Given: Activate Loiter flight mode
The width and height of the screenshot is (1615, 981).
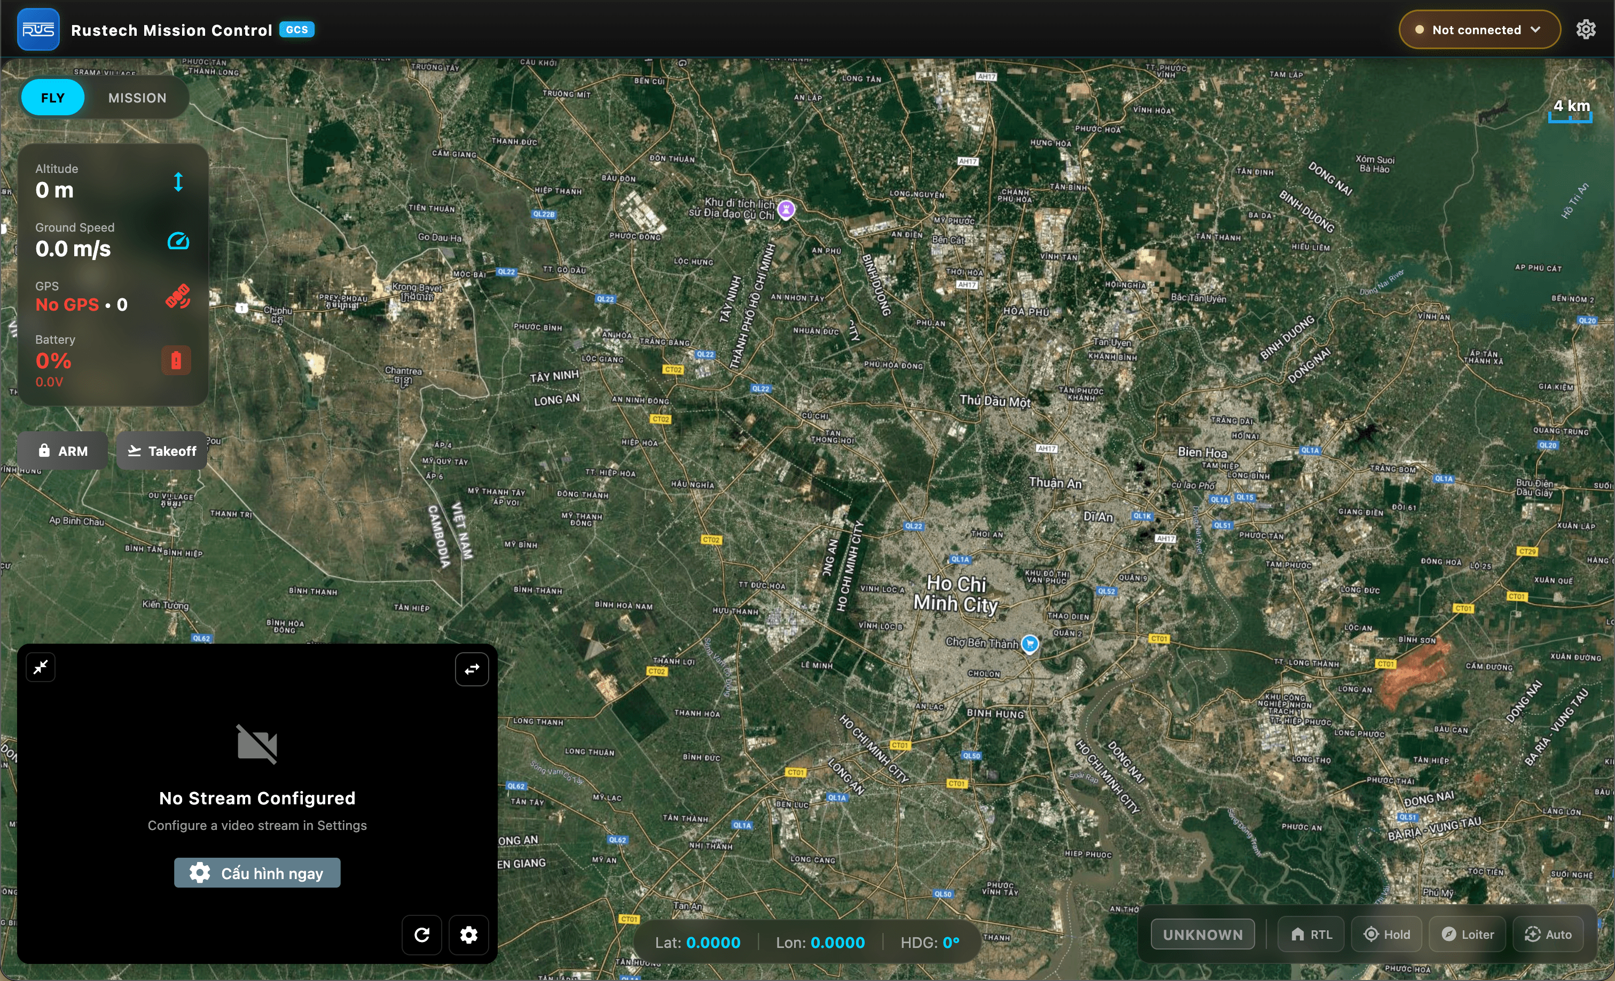Looking at the screenshot, I should (1467, 935).
